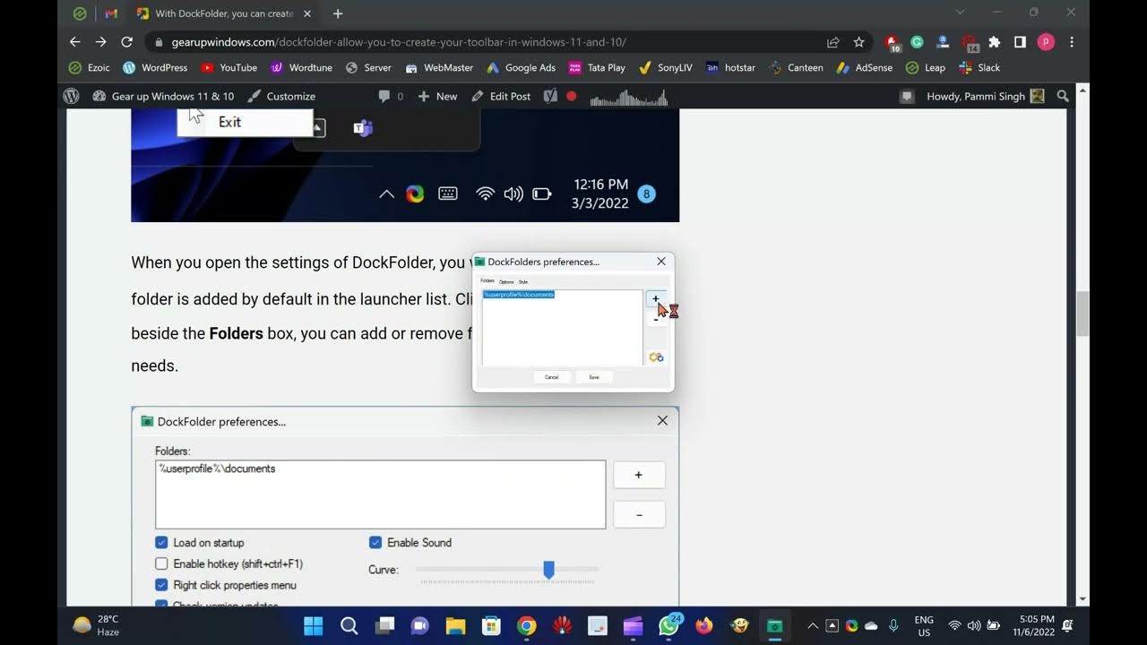Open Gear up Windows 11 & 10 site menu

(163, 96)
